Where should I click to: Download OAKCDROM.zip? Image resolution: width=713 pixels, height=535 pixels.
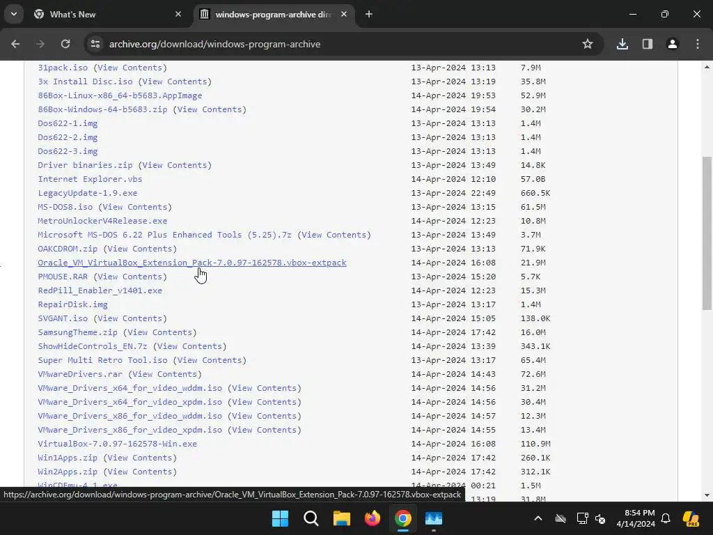pos(68,249)
